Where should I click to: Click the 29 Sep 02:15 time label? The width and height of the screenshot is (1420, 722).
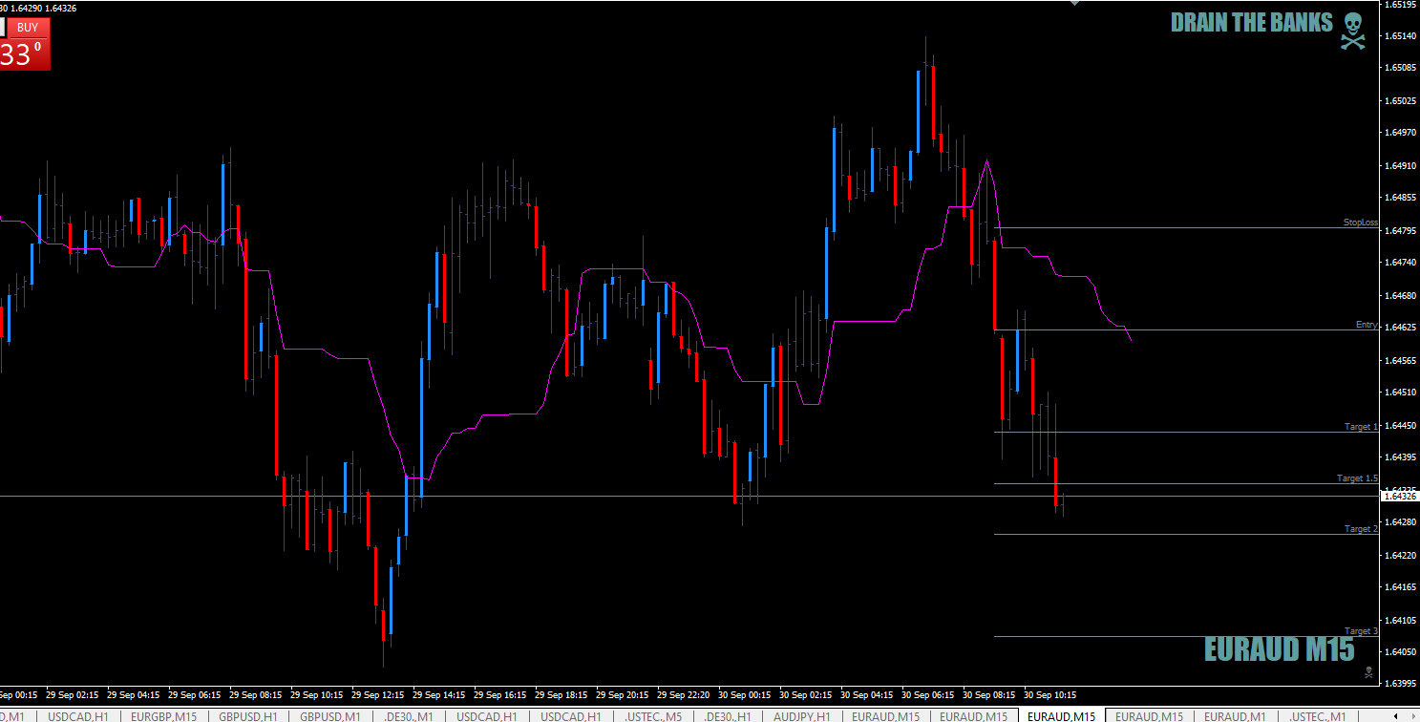(74, 695)
